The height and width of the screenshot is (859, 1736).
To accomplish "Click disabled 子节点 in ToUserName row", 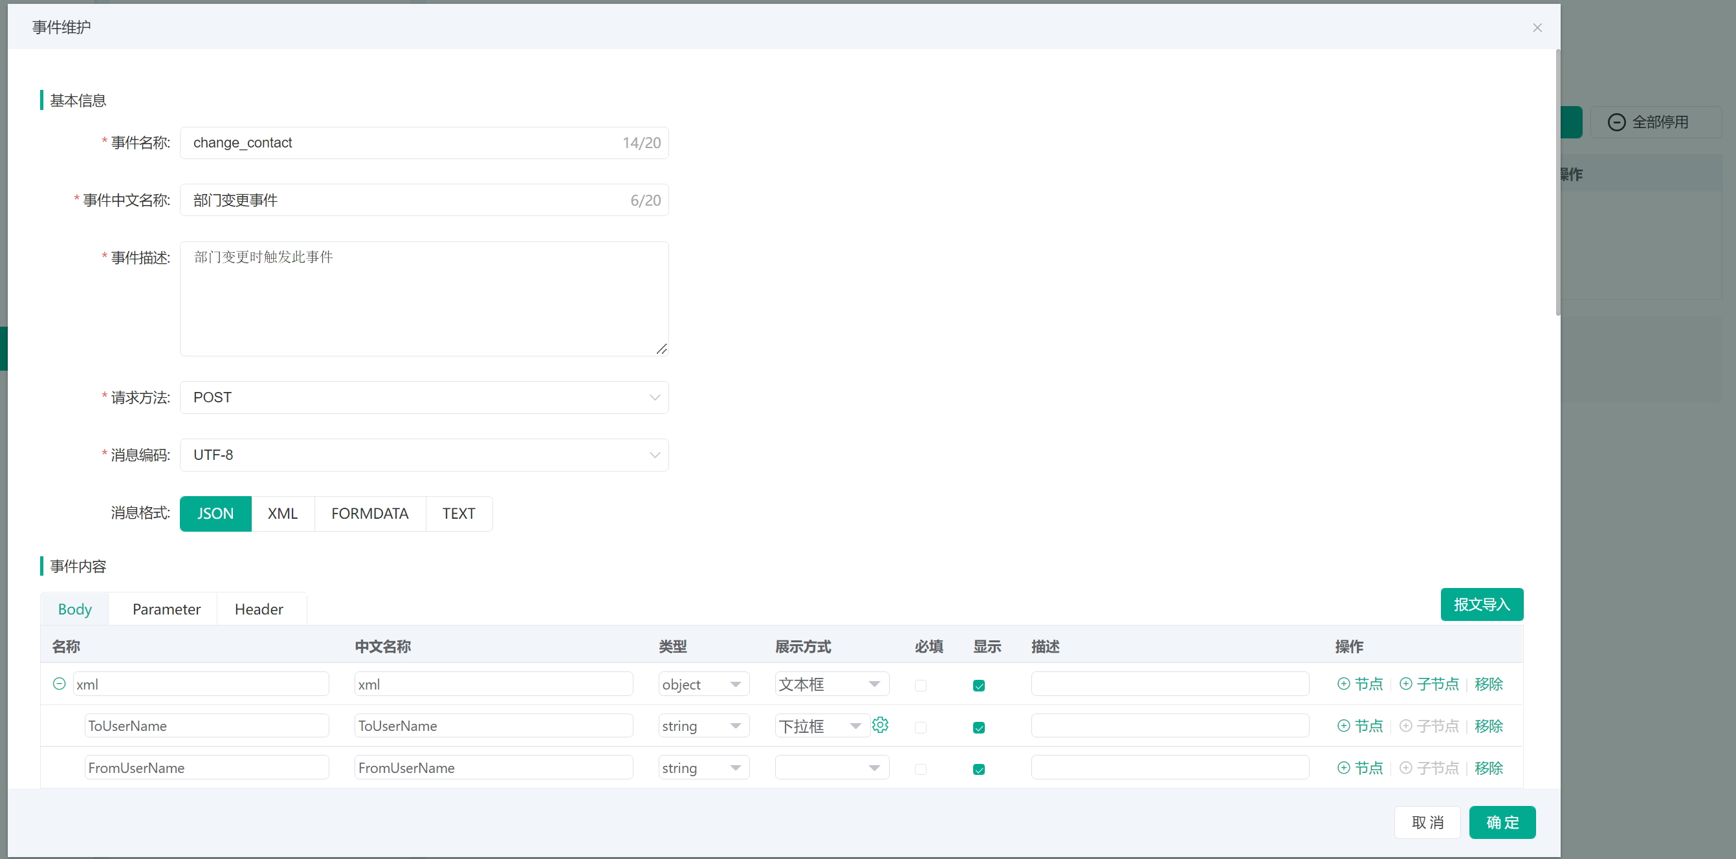I will (x=1429, y=726).
